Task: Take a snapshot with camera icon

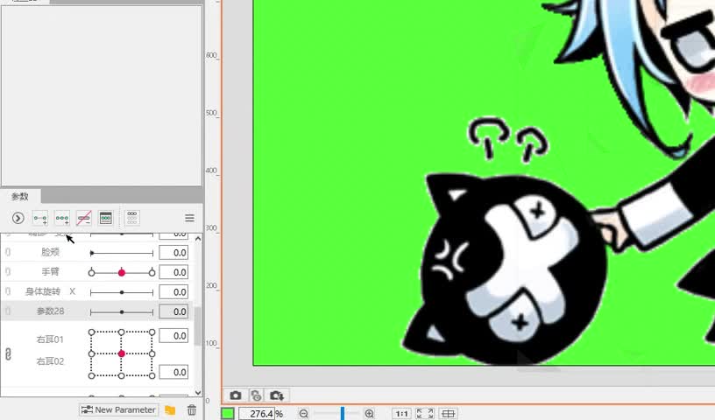Action: (236, 395)
